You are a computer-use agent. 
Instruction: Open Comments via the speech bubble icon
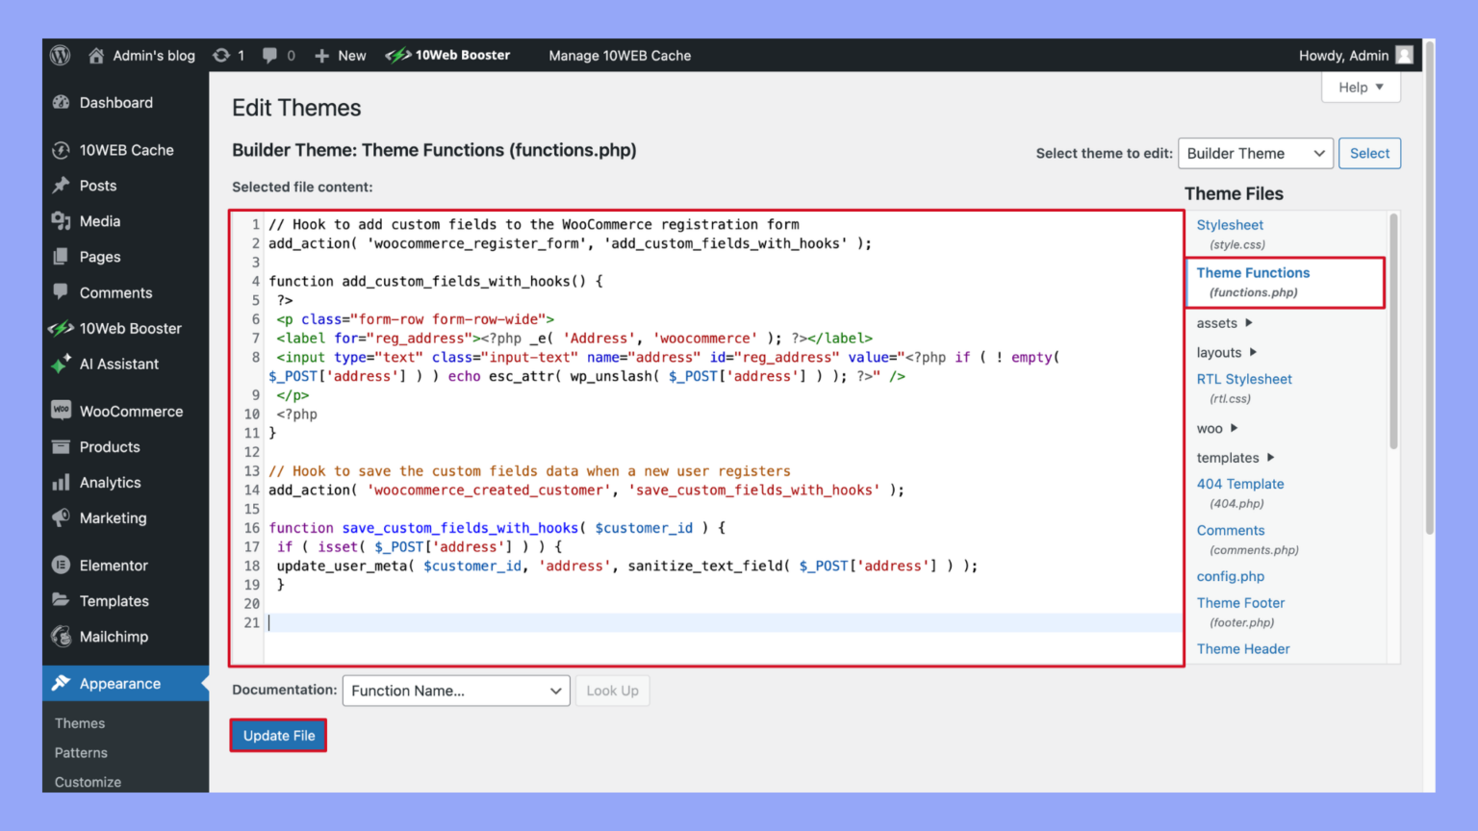point(62,292)
